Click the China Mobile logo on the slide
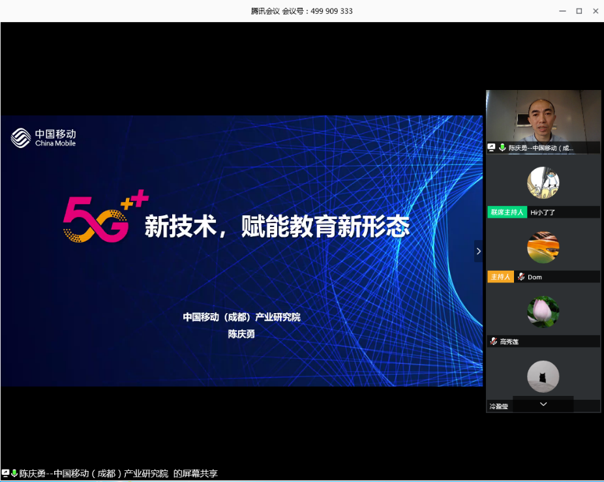 tap(43, 138)
